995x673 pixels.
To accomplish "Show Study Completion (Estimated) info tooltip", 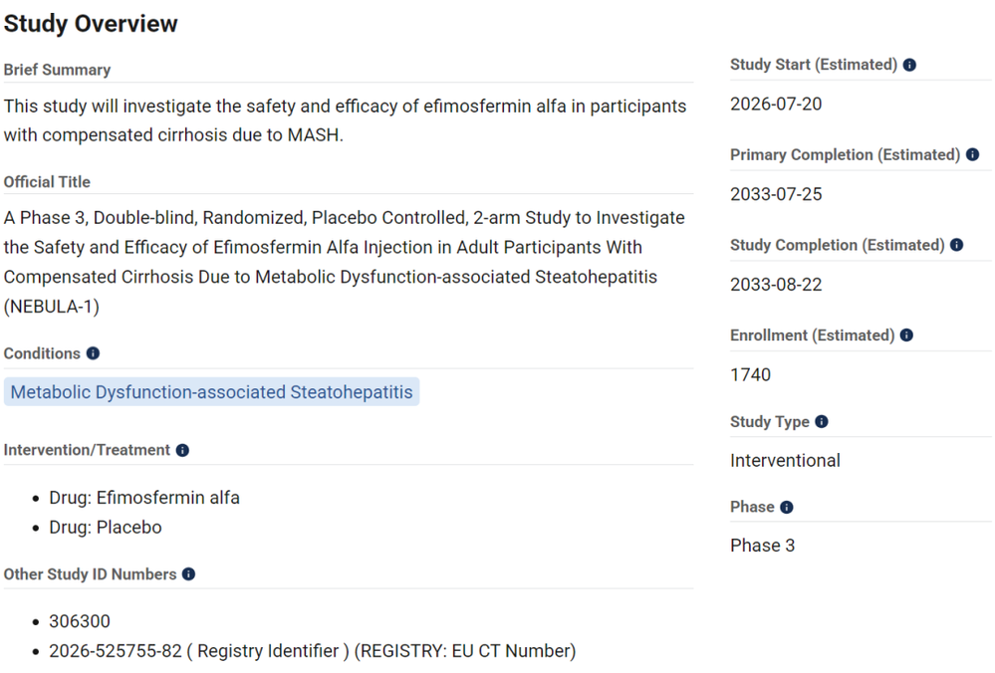I will pos(957,245).
